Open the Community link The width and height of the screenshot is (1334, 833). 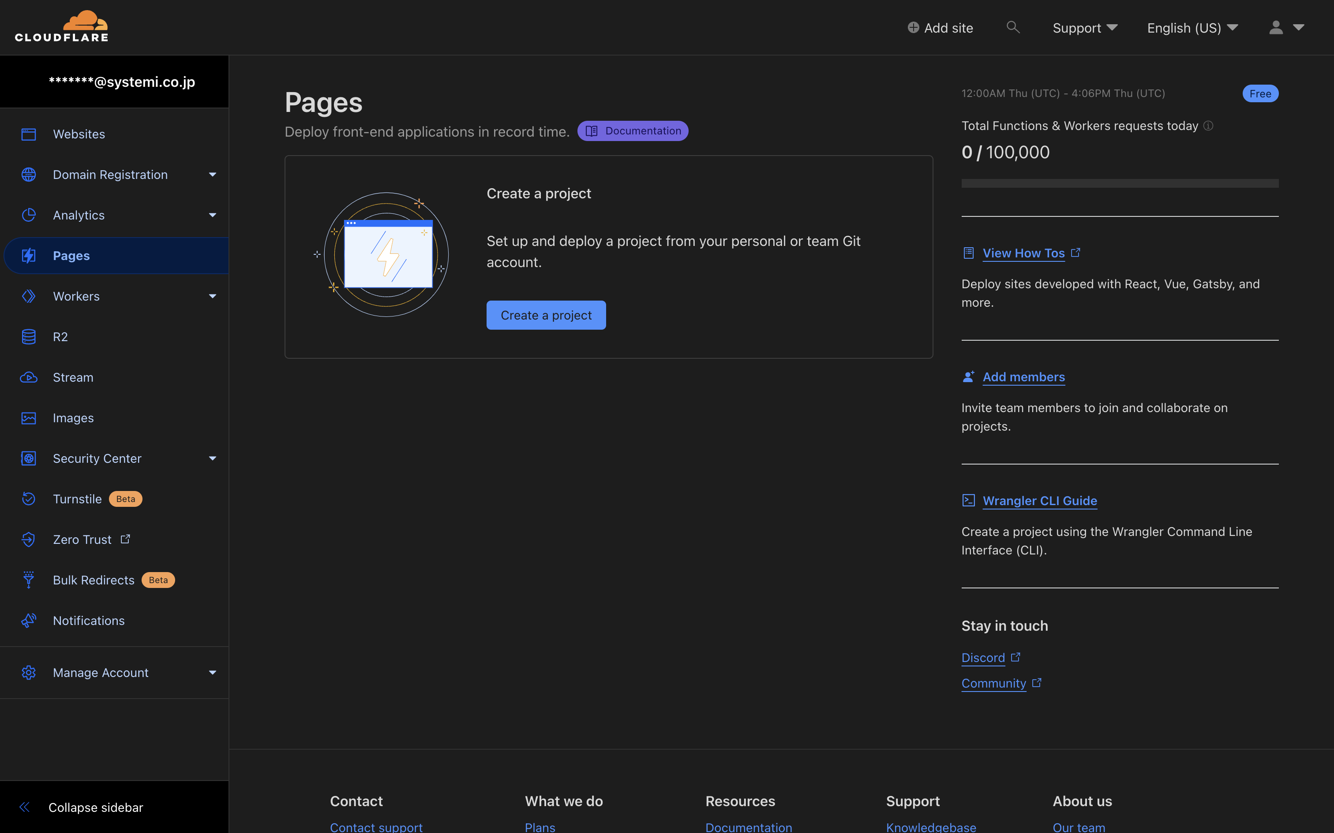click(x=993, y=683)
